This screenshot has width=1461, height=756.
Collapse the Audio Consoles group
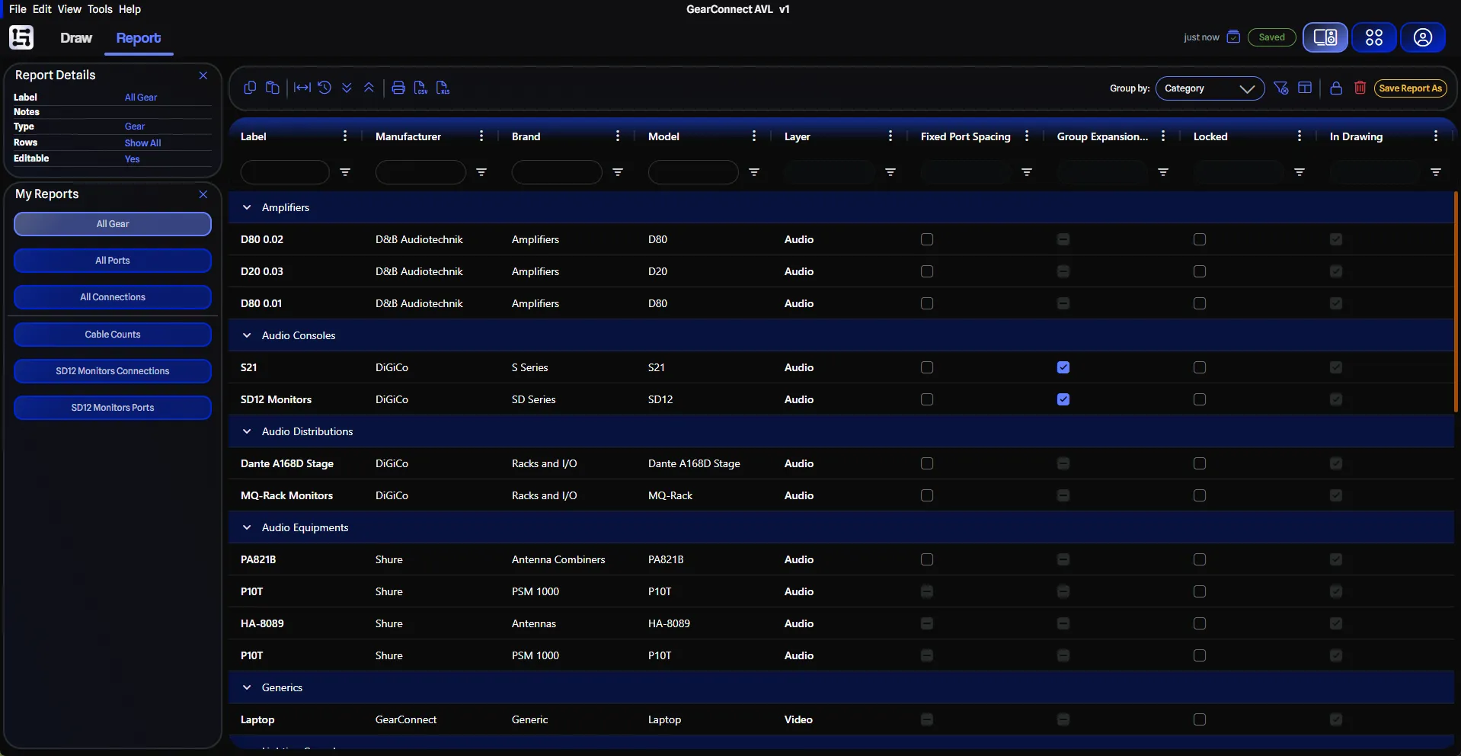point(247,335)
